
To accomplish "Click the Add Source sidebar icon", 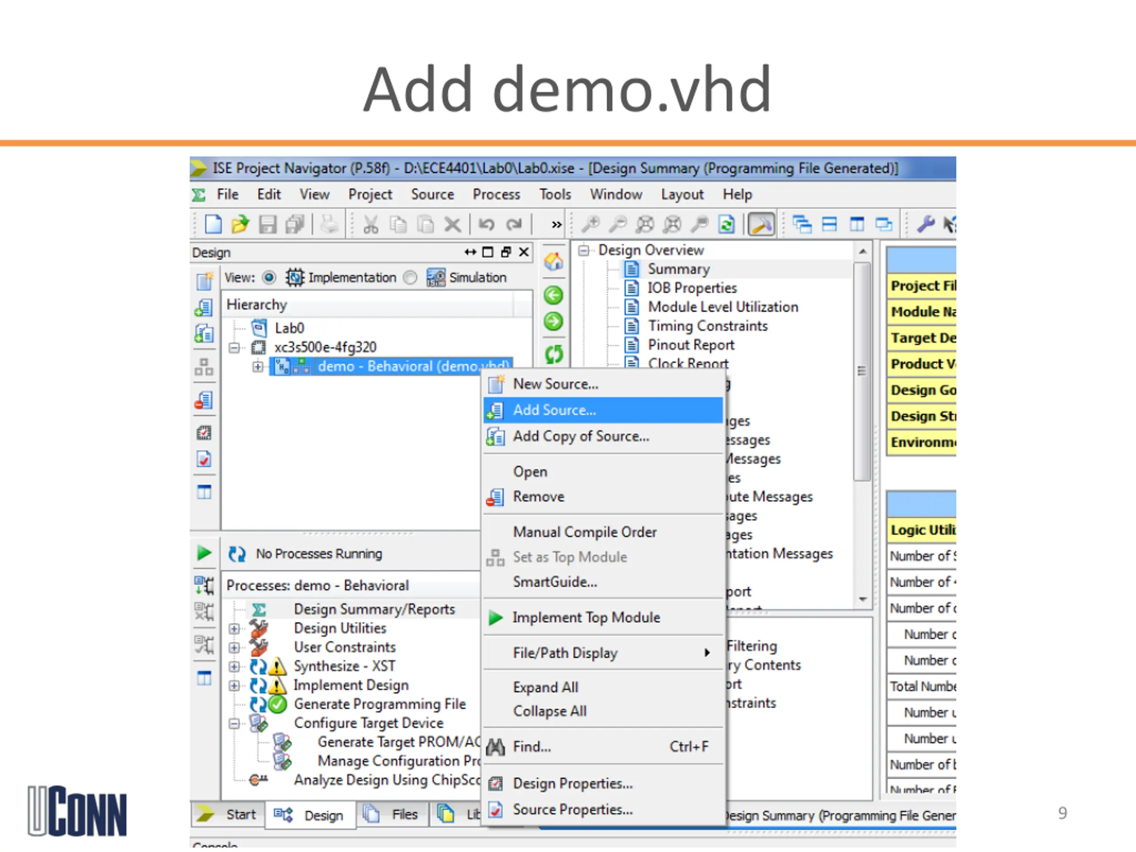I will [x=204, y=308].
